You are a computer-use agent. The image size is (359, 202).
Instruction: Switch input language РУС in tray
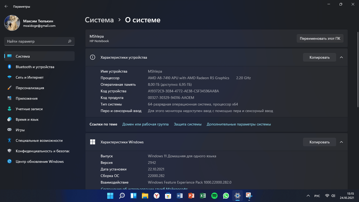tap(317, 196)
